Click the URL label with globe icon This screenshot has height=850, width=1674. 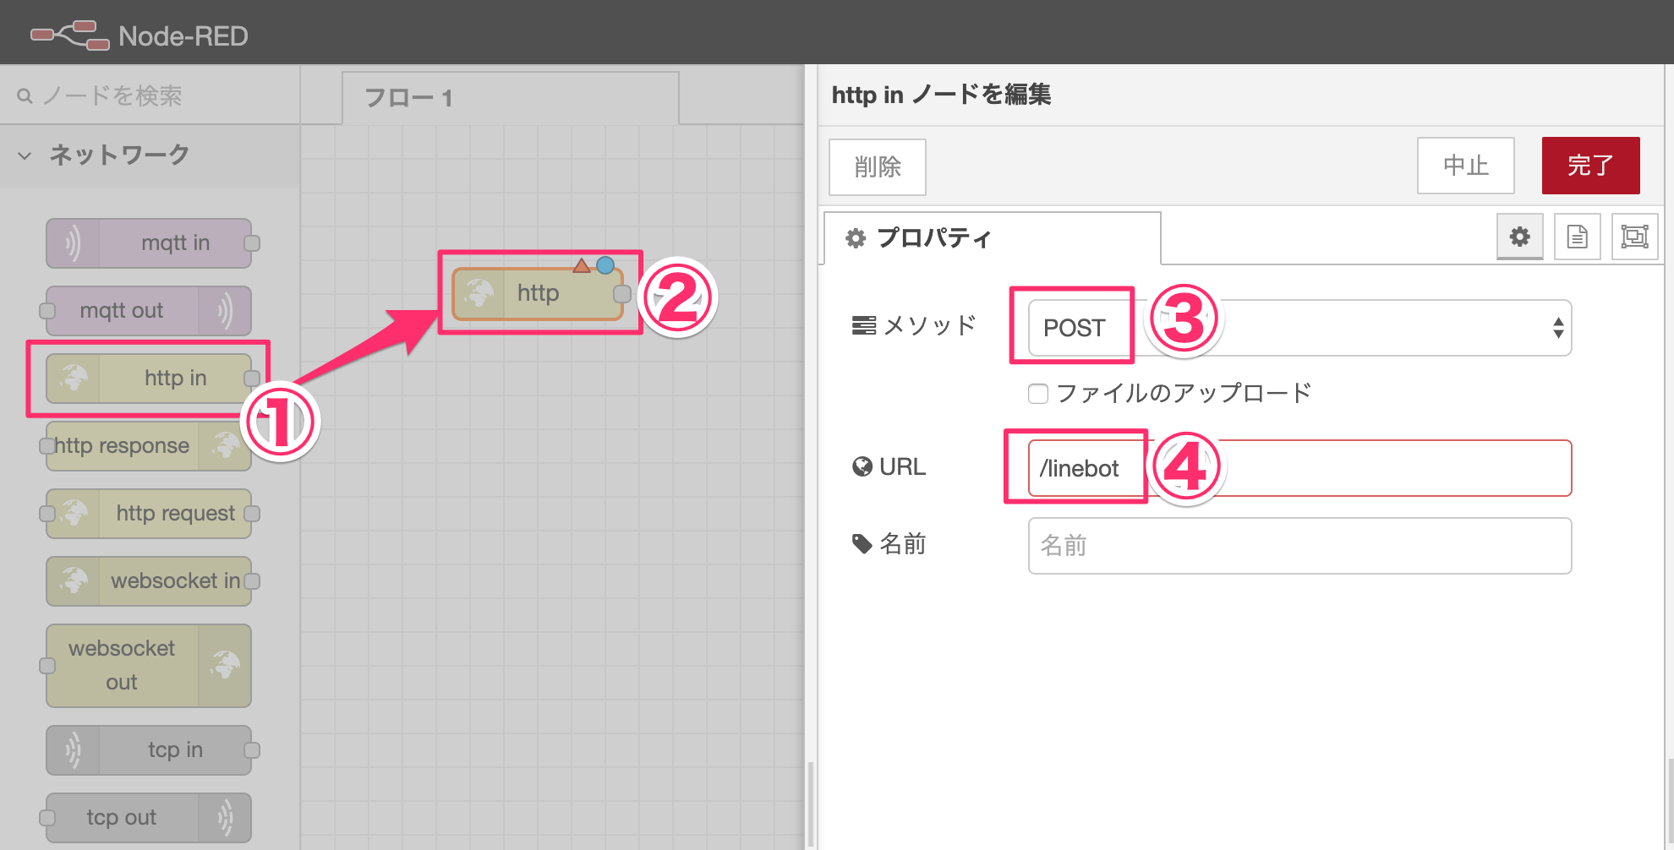tap(889, 467)
